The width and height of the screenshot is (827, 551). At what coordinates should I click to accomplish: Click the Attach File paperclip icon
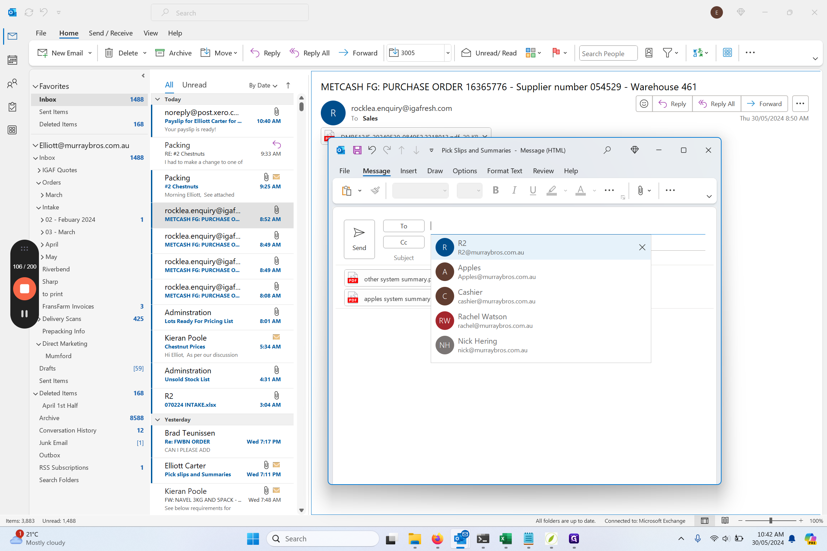point(640,190)
